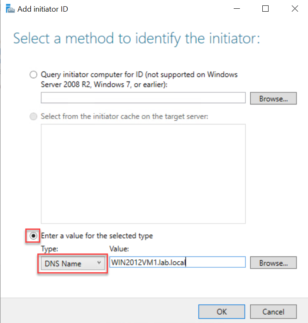Viewport: 308px width, 323px height.
Task: Confirm with the OK button
Action: coord(222,311)
